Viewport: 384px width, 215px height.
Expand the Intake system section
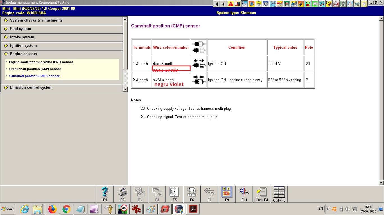(x=22, y=37)
